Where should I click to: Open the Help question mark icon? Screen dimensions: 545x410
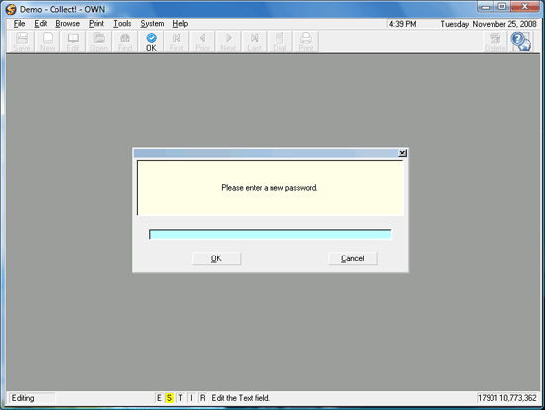click(521, 42)
